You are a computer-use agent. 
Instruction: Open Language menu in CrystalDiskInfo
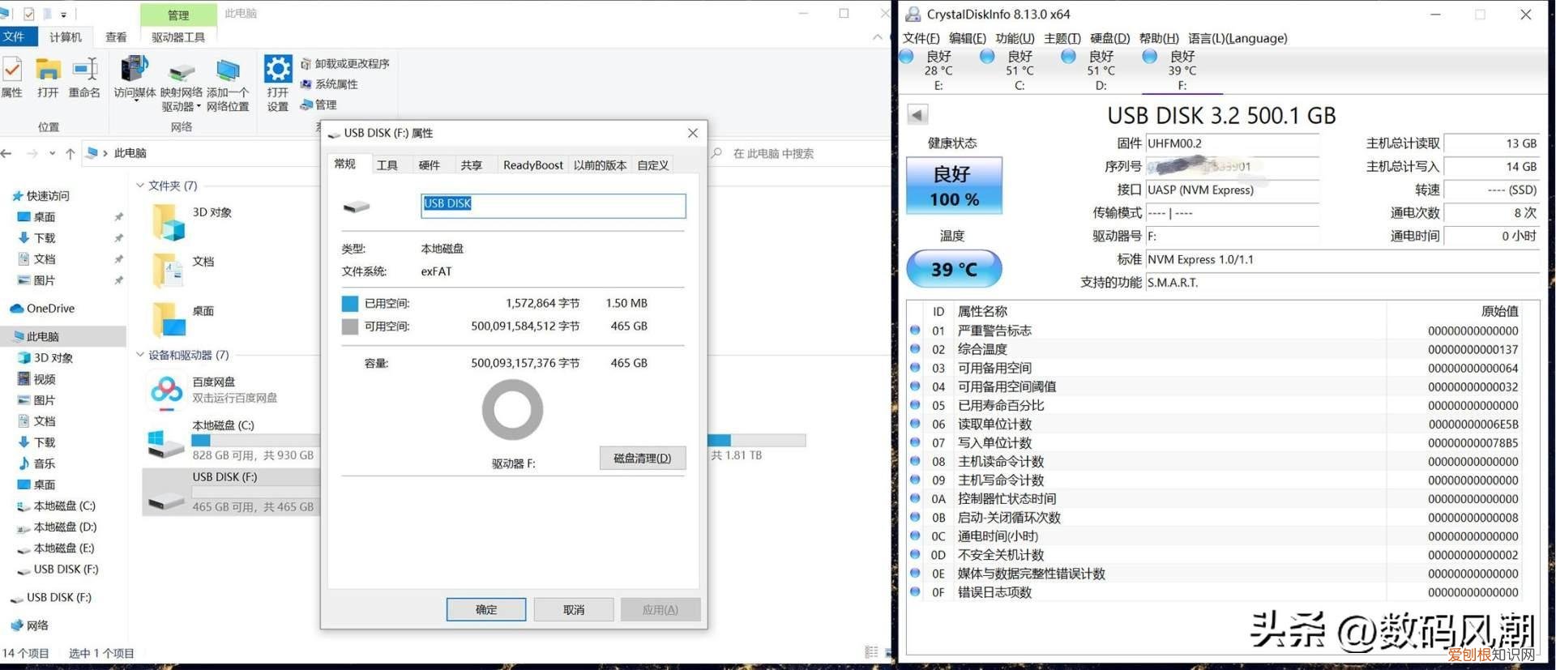1238,38
